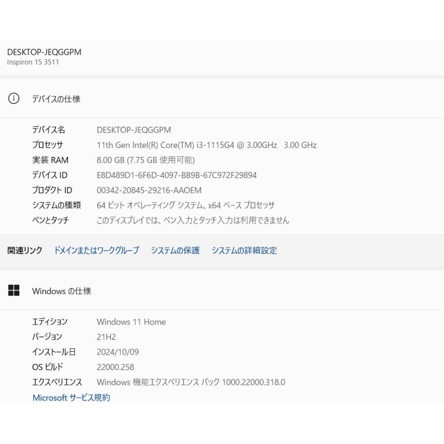Select the product ID 00342-20845-29216-AAOEM

(149, 190)
